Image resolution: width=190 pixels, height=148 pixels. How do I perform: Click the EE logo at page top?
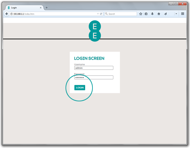(95, 31)
